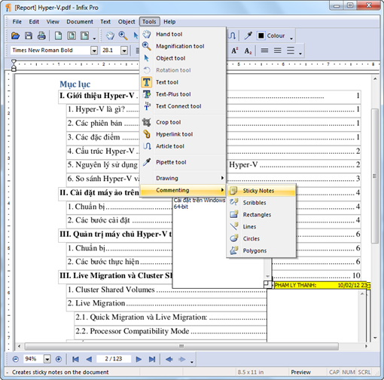The width and height of the screenshot is (384, 380).
Task: Click the Pipette eyedropper toolbar icon
Action: (248, 35)
